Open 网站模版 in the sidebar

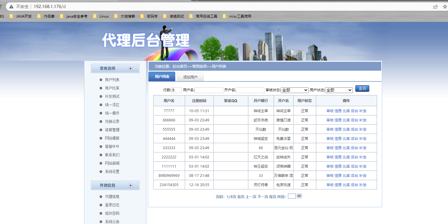[112, 138]
